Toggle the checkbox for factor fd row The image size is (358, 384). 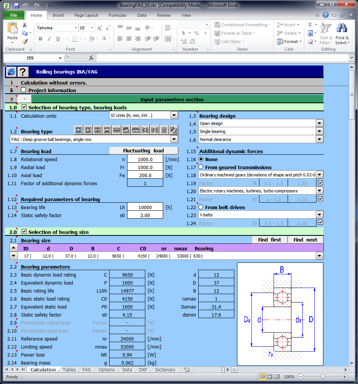(320, 198)
